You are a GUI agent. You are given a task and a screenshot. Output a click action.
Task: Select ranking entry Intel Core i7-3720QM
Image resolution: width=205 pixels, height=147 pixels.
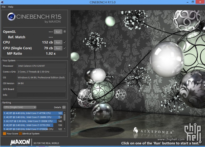click(33, 129)
